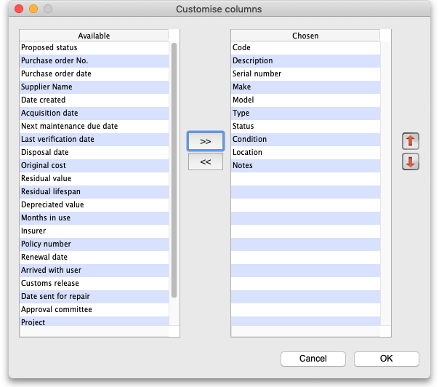Image resolution: width=439 pixels, height=387 pixels.
Task: Click the red move up arrow icon
Action: 411,140
